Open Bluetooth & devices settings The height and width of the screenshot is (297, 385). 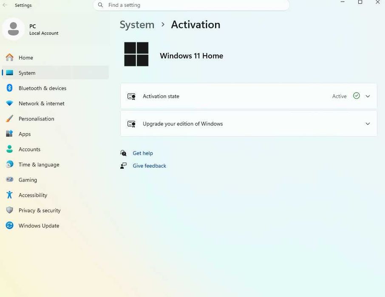[55, 88]
